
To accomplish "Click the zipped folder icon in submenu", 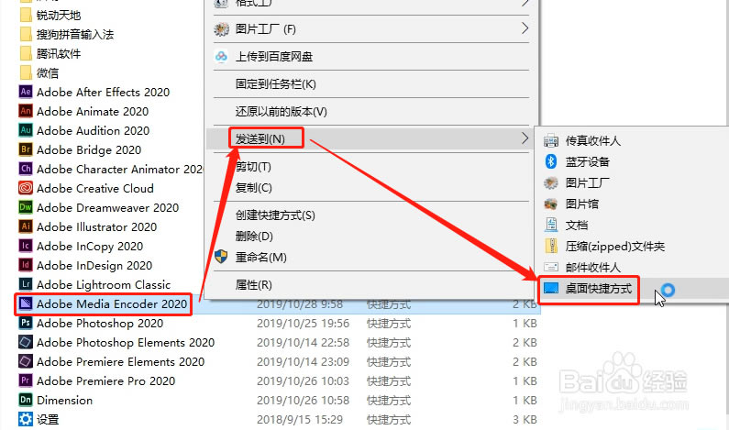I will tap(551, 246).
